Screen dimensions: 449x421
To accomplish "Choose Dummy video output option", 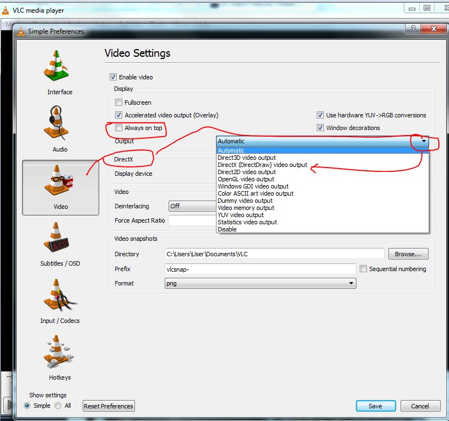I will click(322, 201).
